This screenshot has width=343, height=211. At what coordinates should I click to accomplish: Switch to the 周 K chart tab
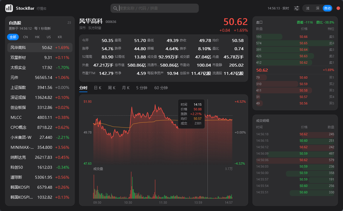click(111, 88)
